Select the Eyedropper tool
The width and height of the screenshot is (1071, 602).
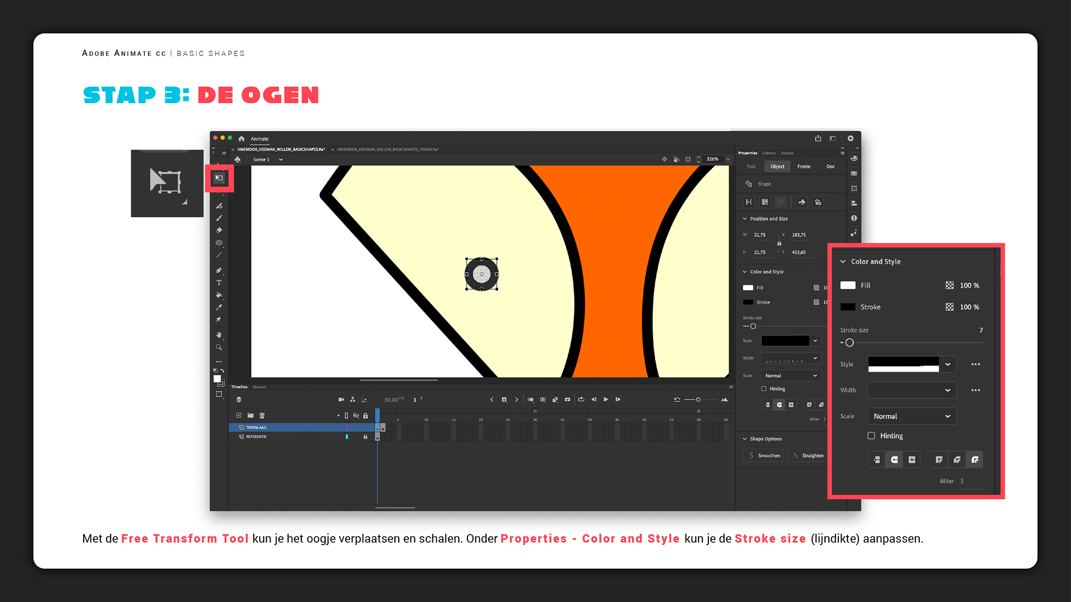pyautogui.click(x=219, y=307)
